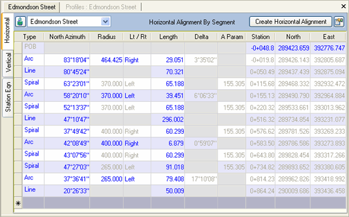Click the delta cell 6°06'33"
349x217 pixels.
point(201,96)
